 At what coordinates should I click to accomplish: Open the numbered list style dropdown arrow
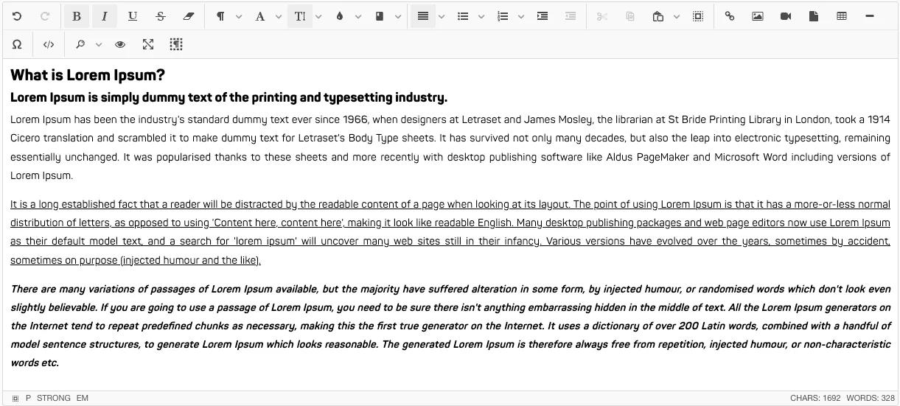[521, 16]
